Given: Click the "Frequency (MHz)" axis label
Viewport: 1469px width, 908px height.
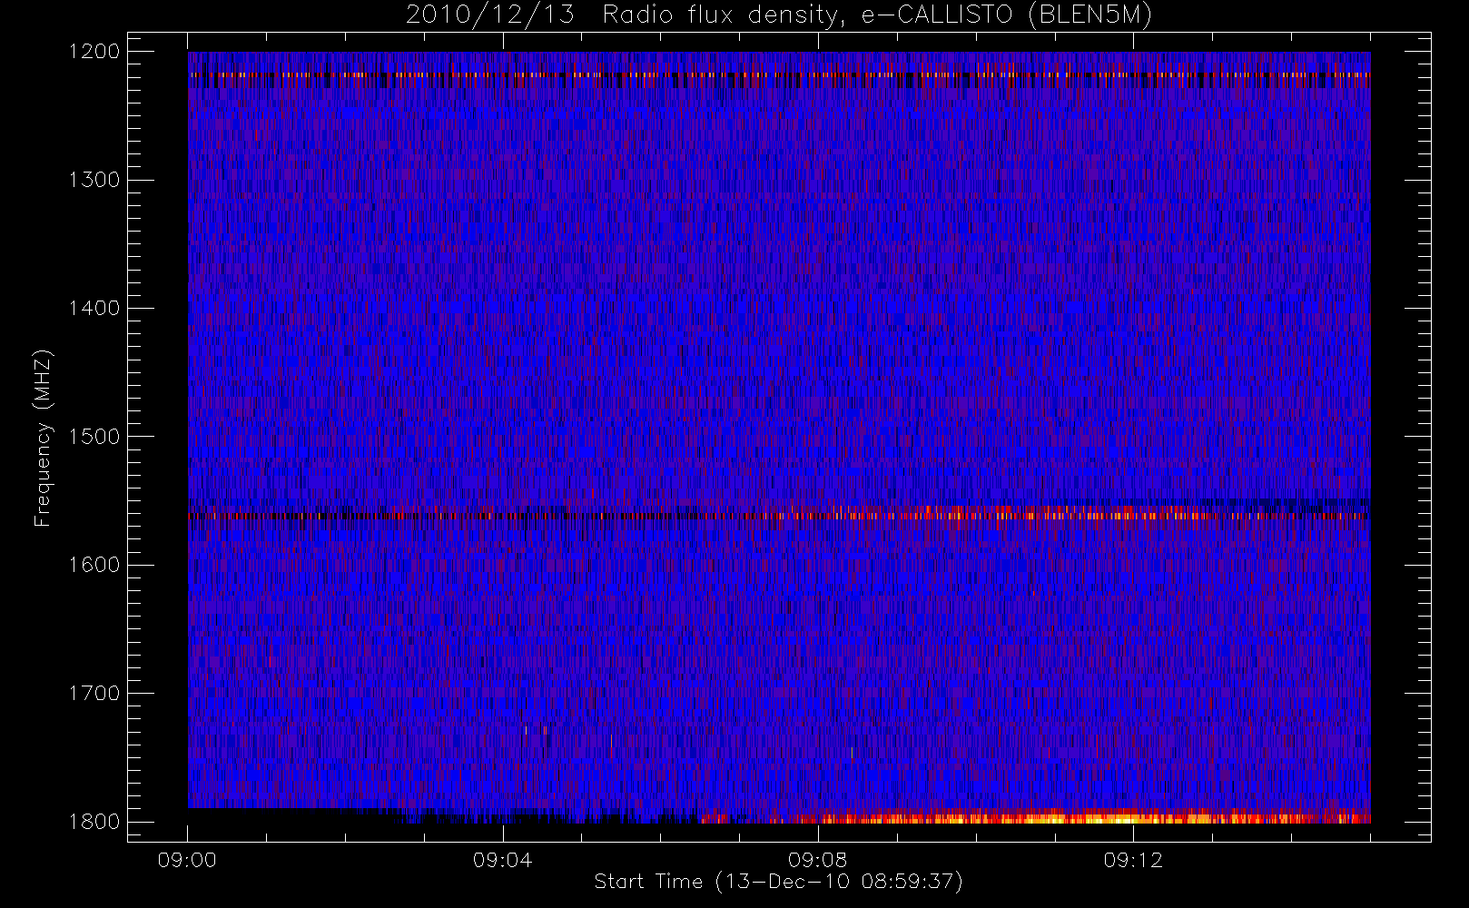Looking at the screenshot, I should (43, 438).
